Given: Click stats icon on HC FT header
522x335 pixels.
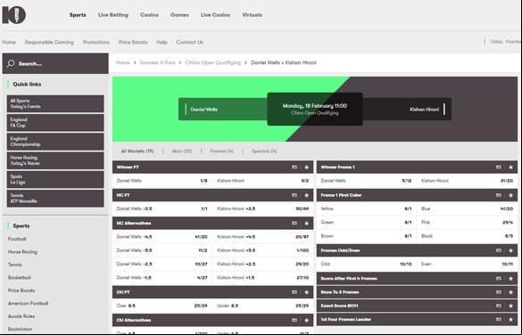Looking at the screenshot, I should tap(294, 195).
